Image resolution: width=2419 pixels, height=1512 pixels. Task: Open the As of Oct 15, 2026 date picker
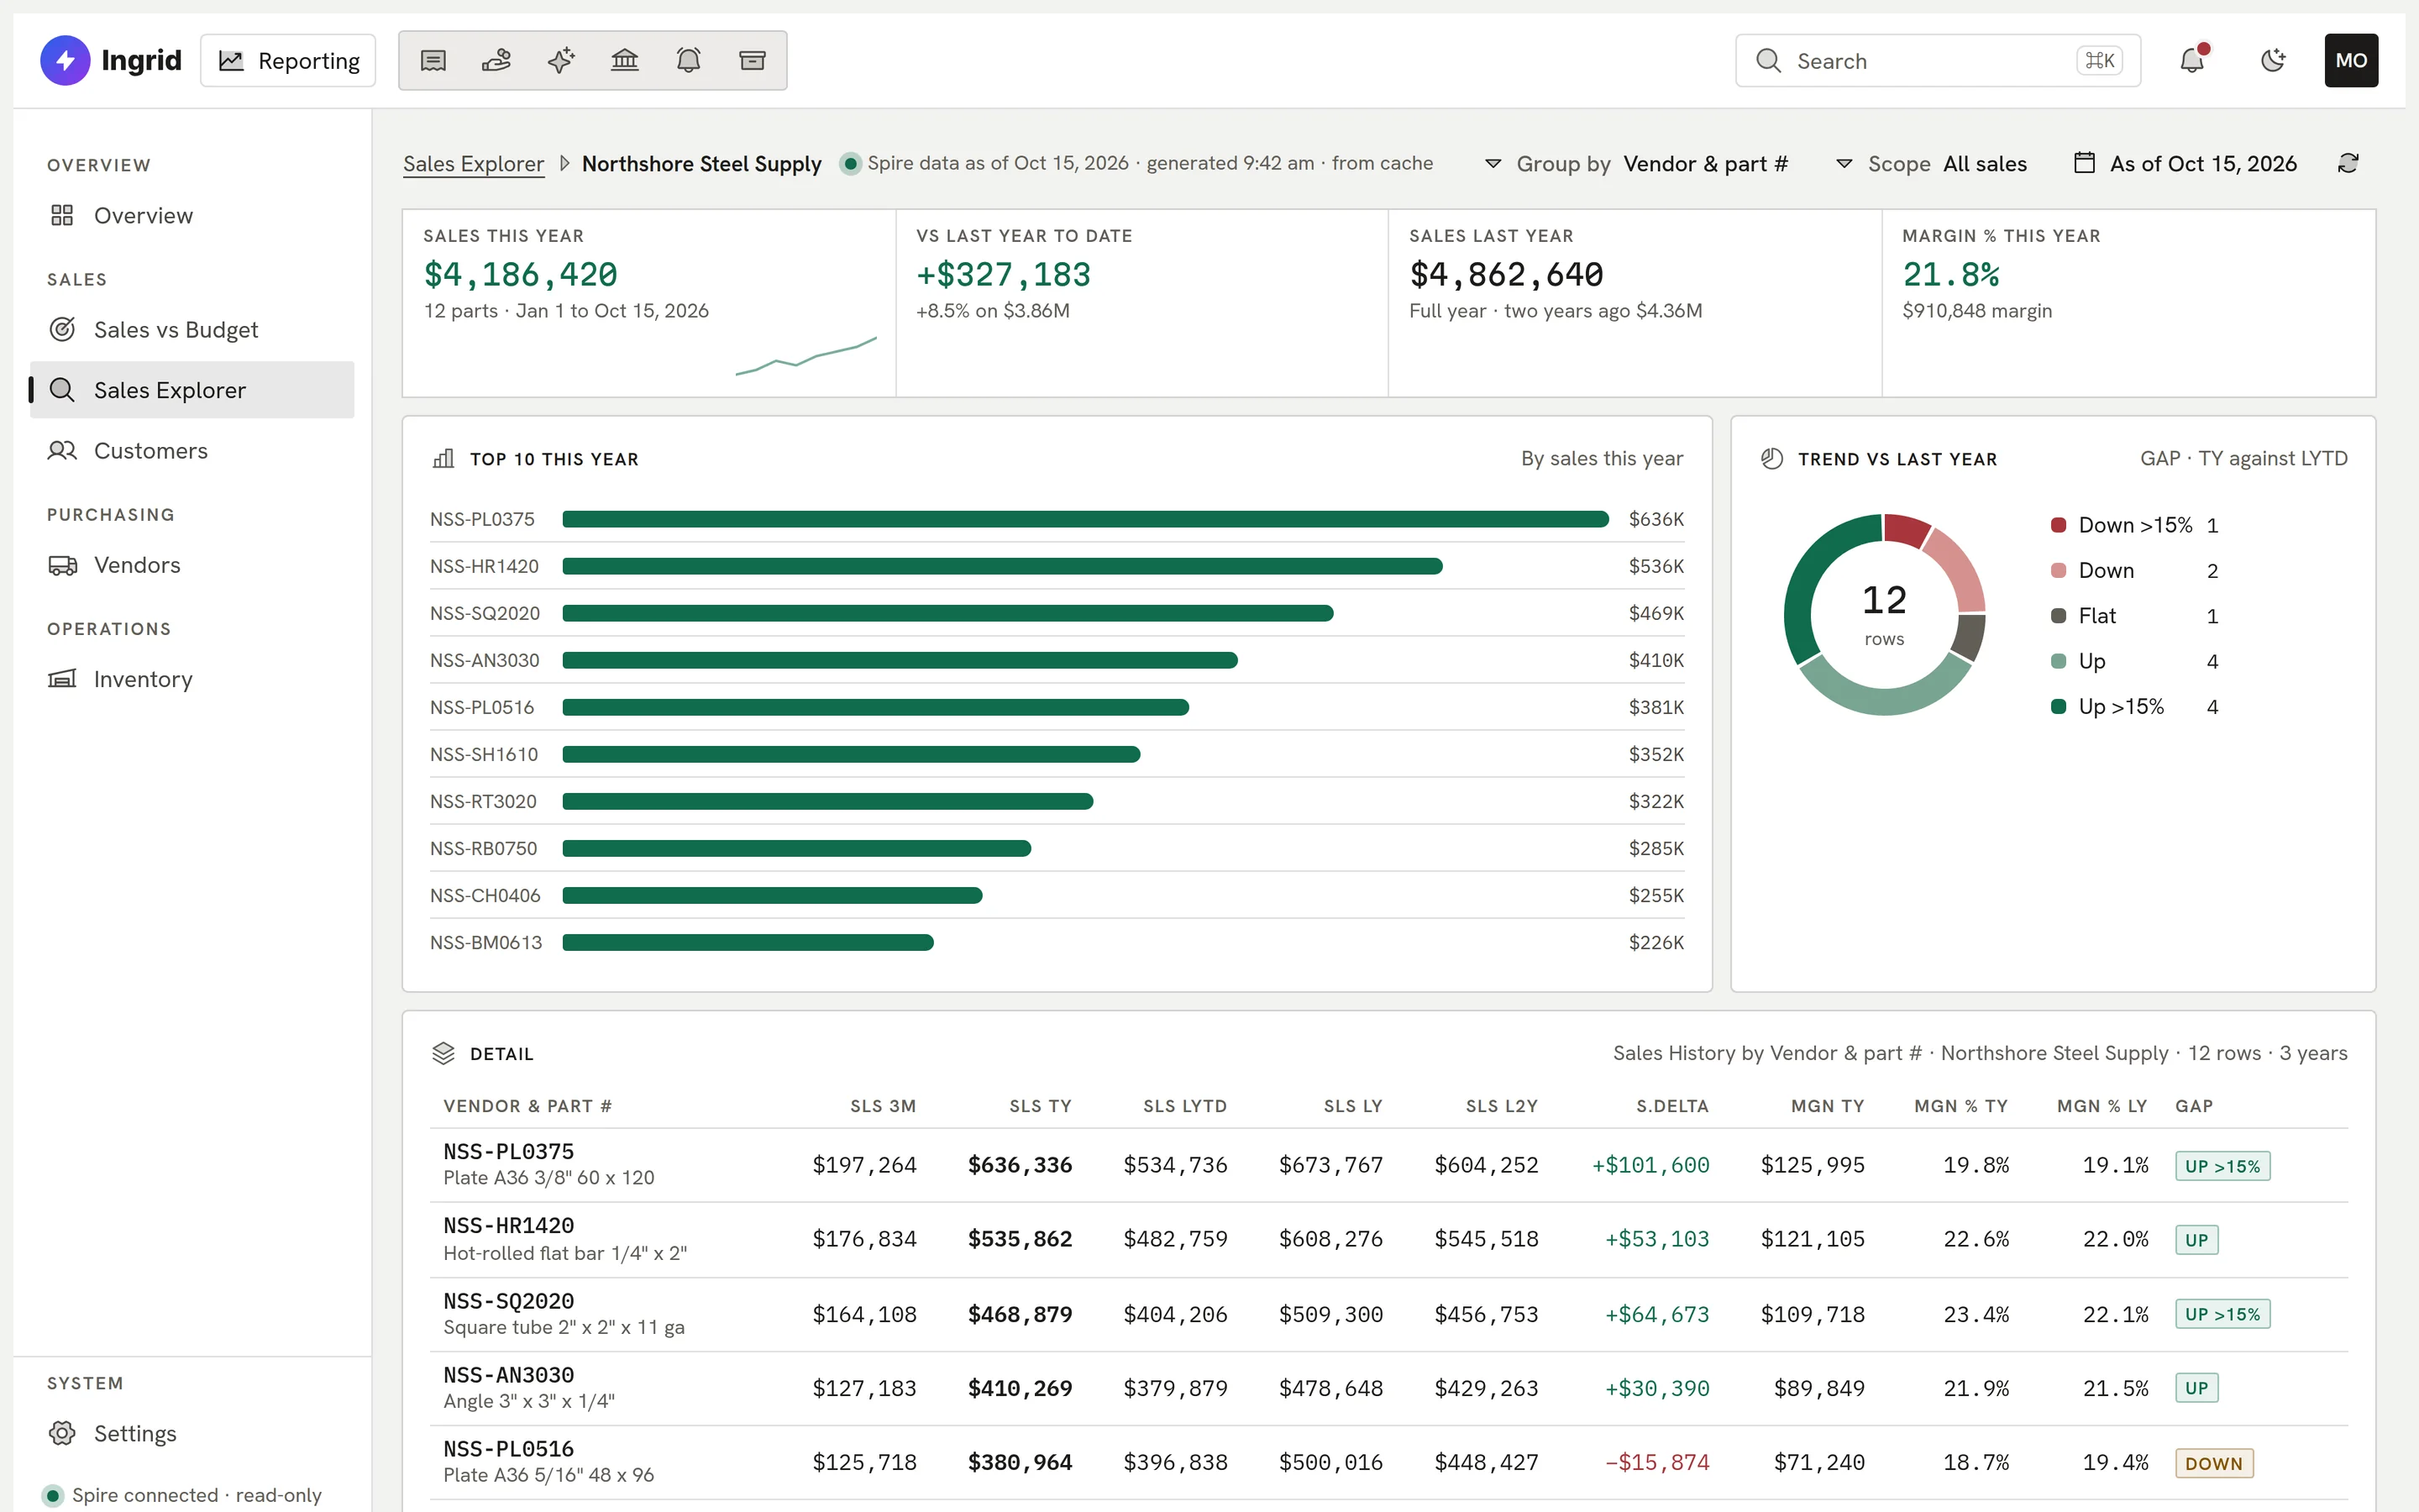[2186, 164]
